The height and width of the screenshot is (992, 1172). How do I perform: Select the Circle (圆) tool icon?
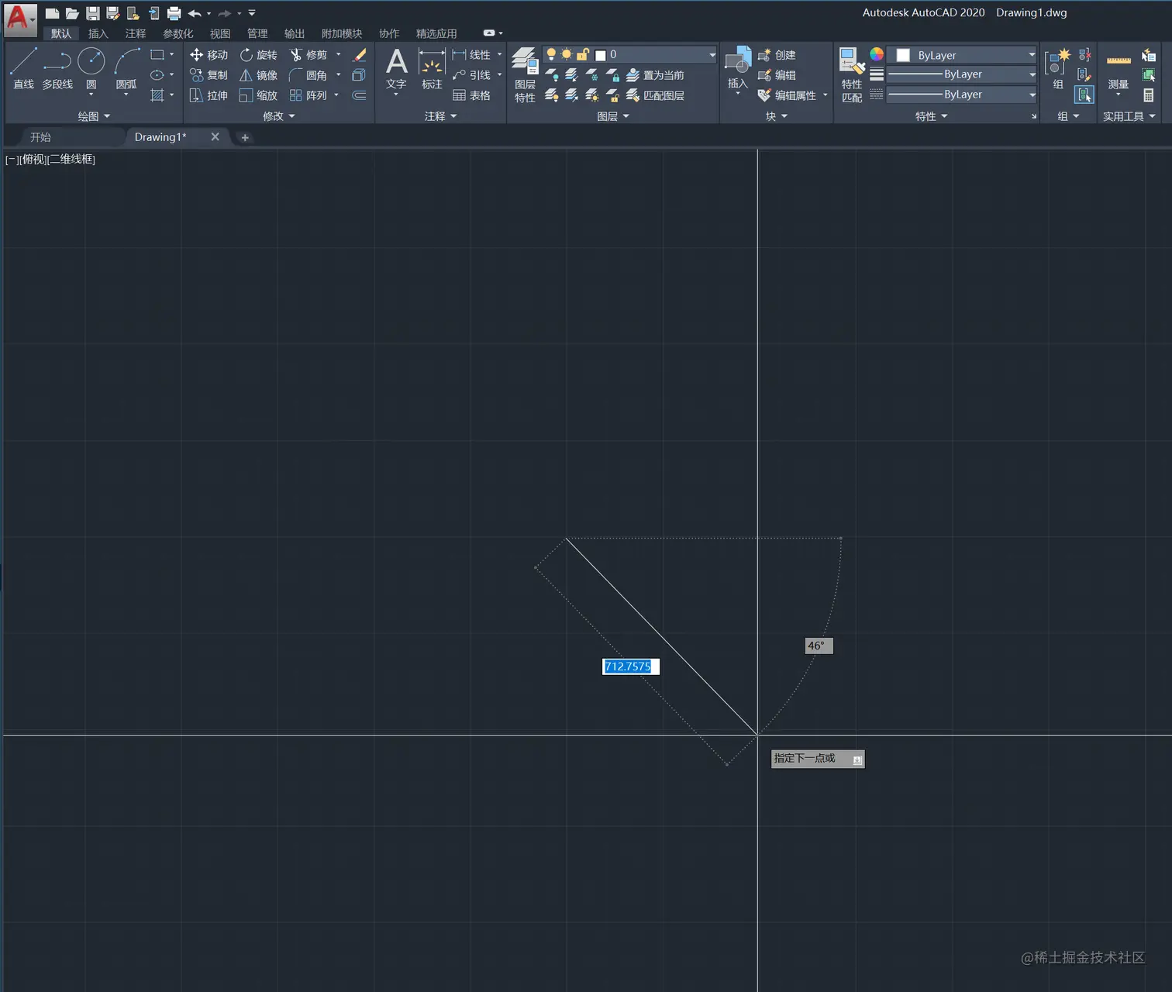point(91,61)
